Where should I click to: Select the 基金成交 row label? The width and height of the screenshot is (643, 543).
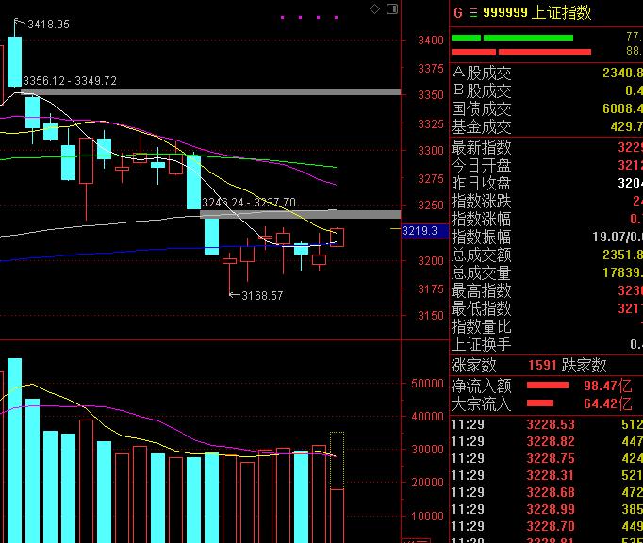(x=482, y=126)
